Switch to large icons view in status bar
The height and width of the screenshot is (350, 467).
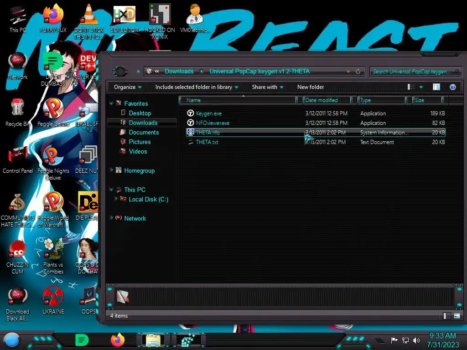point(457,316)
